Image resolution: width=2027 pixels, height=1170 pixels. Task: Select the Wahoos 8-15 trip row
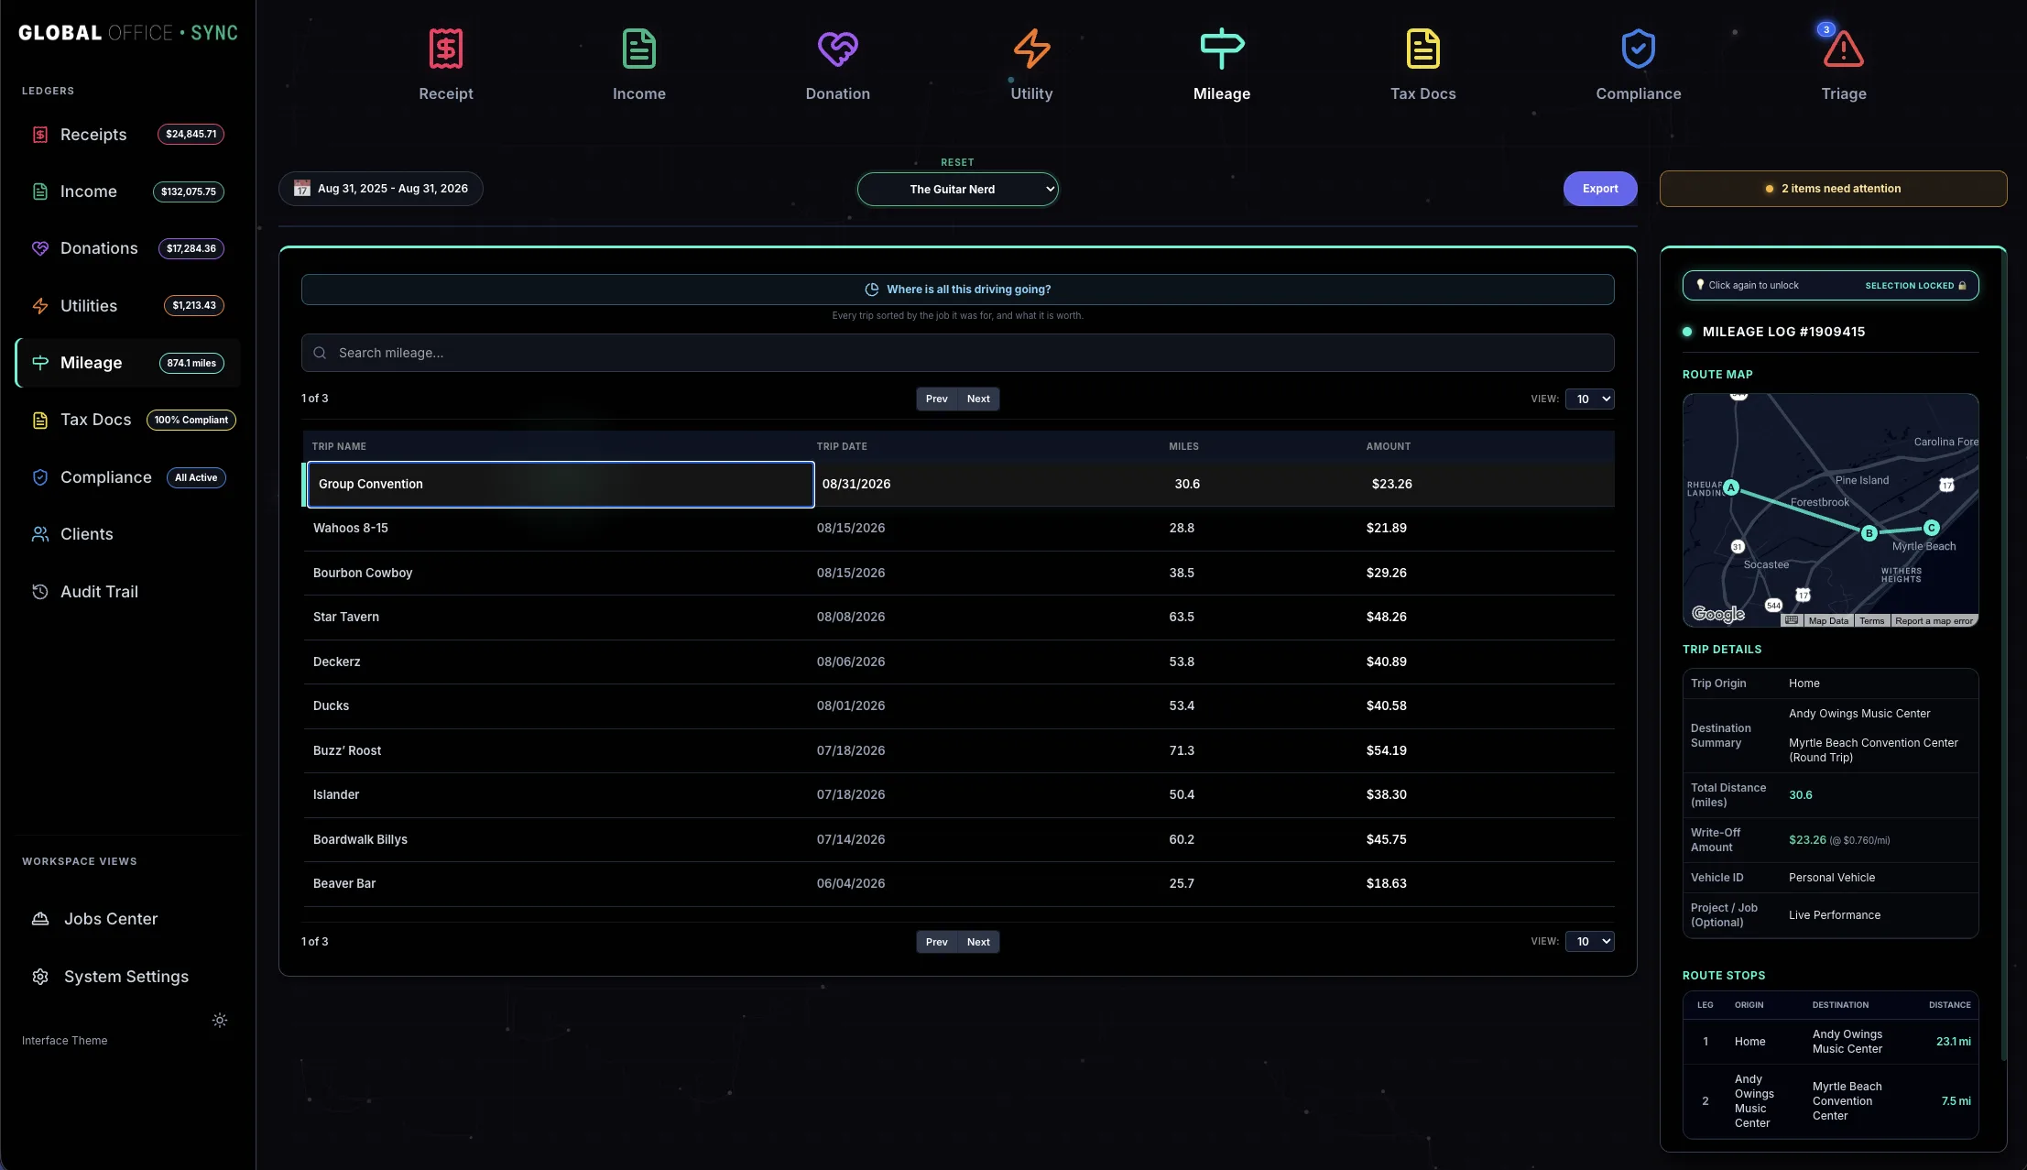click(x=958, y=529)
